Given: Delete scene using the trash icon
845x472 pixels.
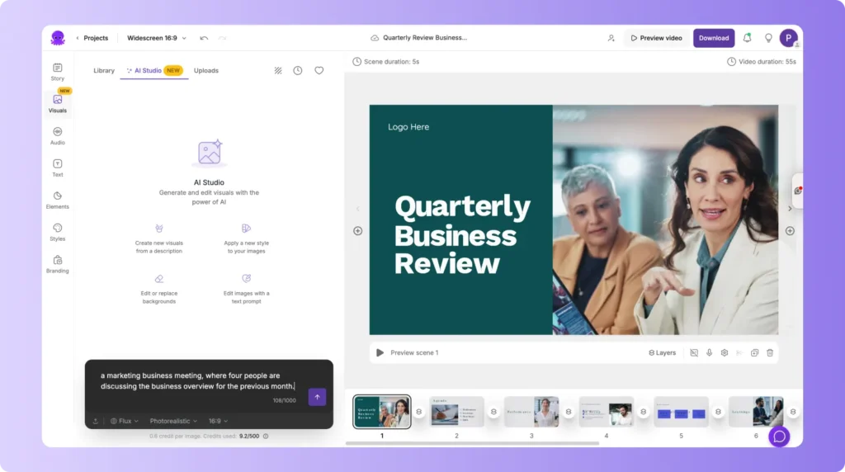Looking at the screenshot, I should (x=769, y=352).
